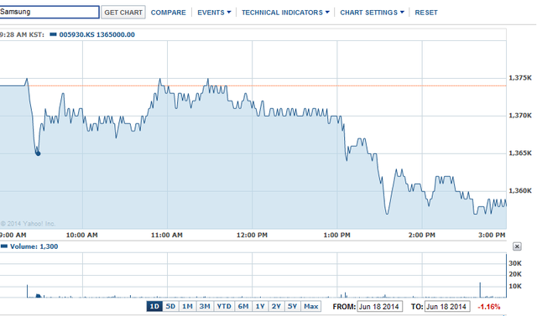Click the 30K volume axis label
This screenshot has width=537, height=316.
(x=515, y=263)
